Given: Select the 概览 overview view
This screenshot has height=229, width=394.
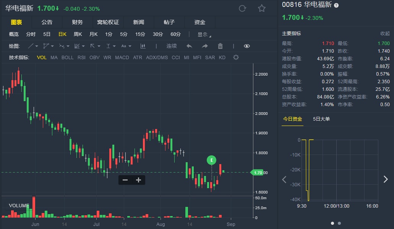Looking at the screenshot, I should point(14,34).
